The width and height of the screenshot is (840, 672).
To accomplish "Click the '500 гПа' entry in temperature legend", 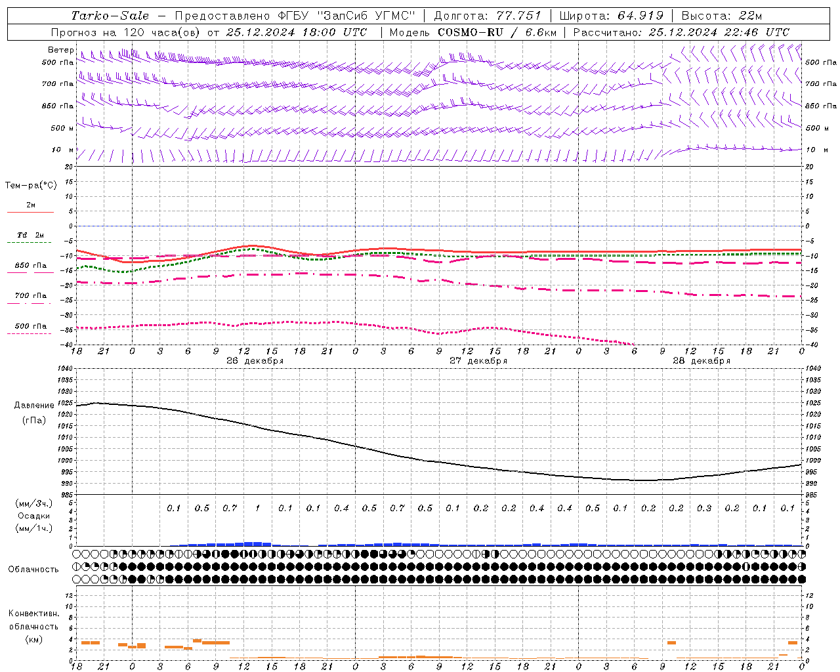I will (31, 326).
